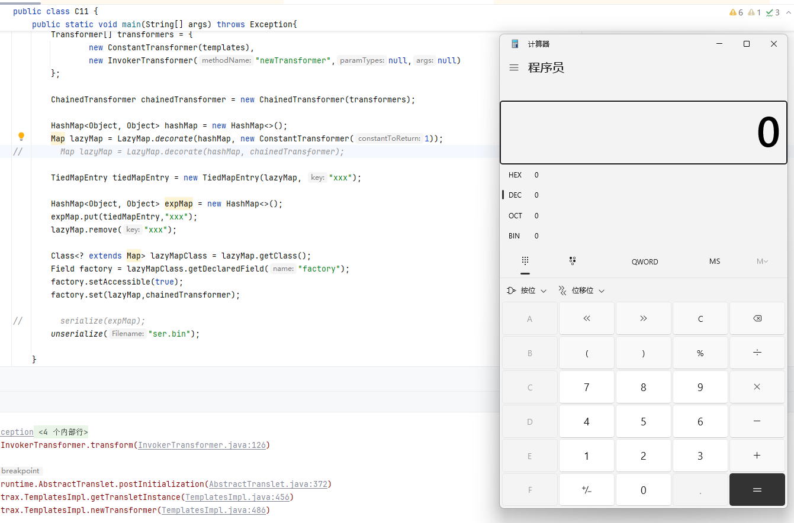Screen dimensions: 794x523
Task: Click 'public class C11' sticky header line
Action: (56, 12)
